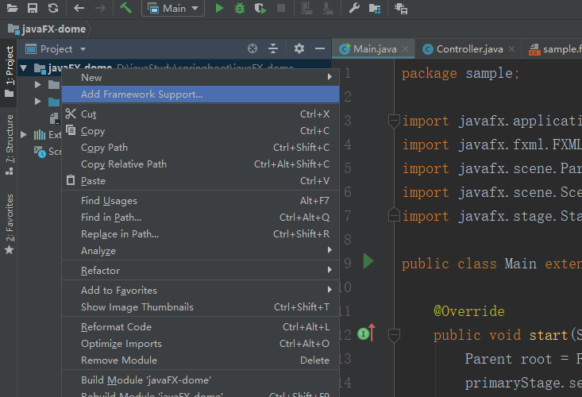The width and height of the screenshot is (582, 397).
Task: Expand Add to Favorites submenu
Action: (x=200, y=290)
